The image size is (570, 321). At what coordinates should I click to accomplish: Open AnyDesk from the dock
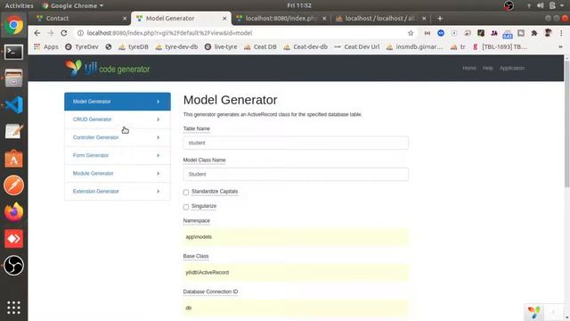pyautogui.click(x=14, y=239)
